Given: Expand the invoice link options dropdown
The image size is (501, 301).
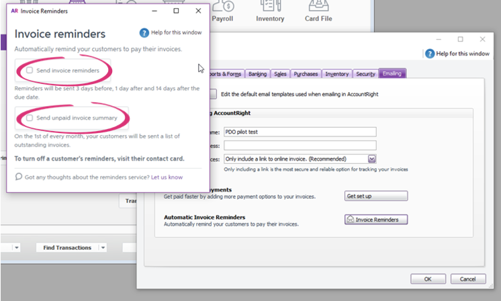Looking at the screenshot, I should [x=371, y=159].
